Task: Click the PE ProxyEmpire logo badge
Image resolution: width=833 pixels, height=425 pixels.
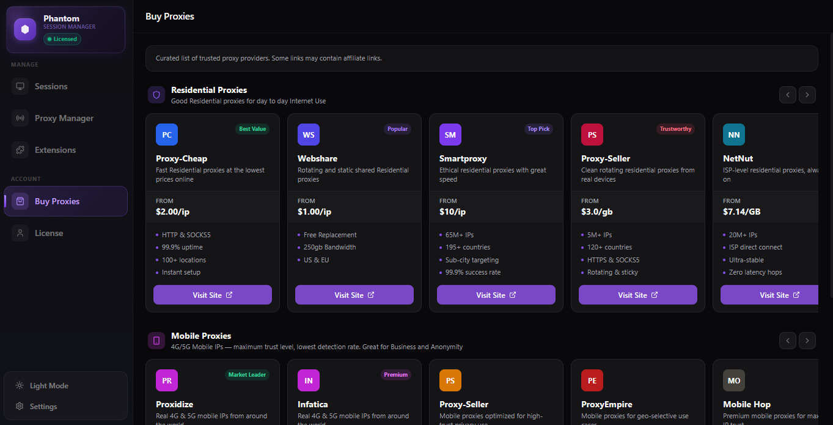Action: pyautogui.click(x=592, y=380)
